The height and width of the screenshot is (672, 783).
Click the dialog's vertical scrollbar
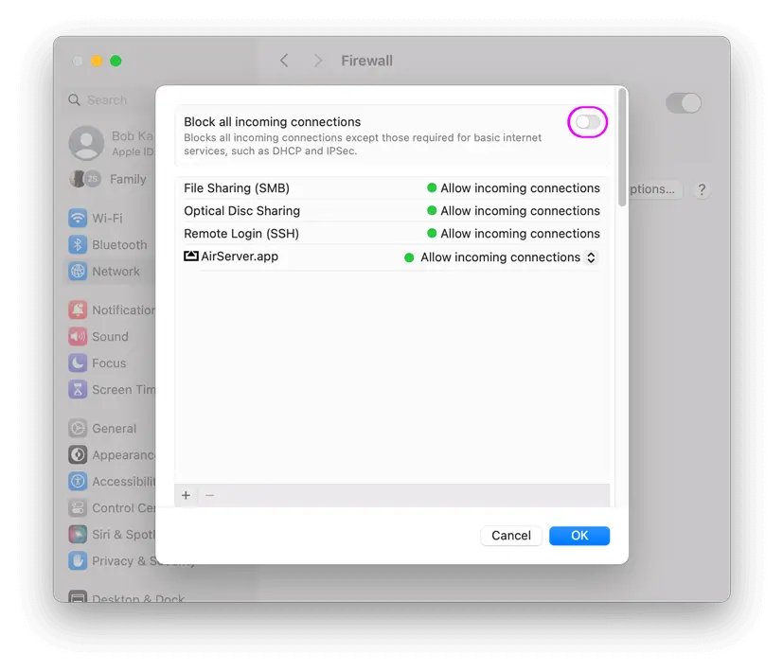tap(622, 148)
